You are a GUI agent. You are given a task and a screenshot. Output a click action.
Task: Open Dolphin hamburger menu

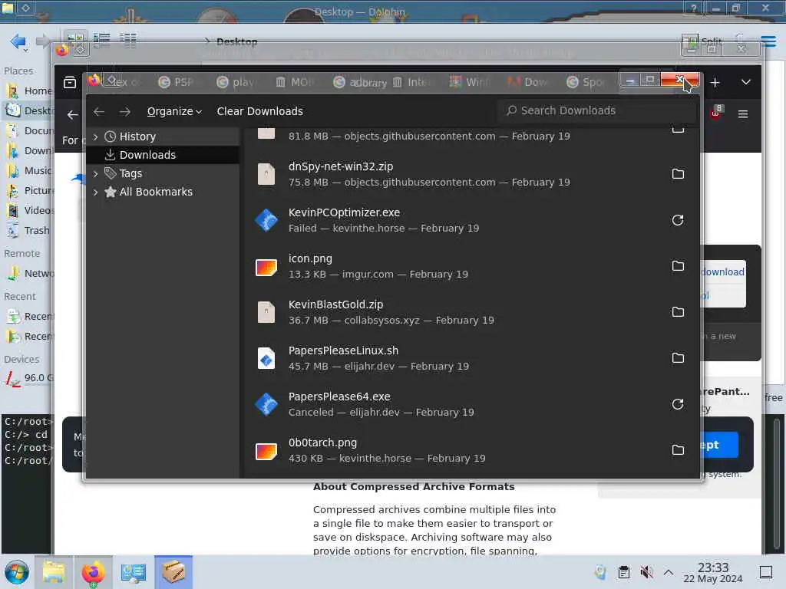[x=768, y=41]
